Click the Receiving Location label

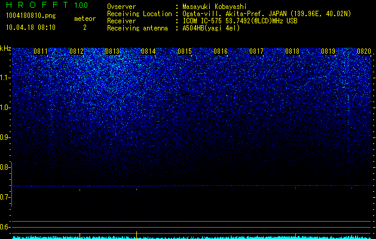click(139, 14)
